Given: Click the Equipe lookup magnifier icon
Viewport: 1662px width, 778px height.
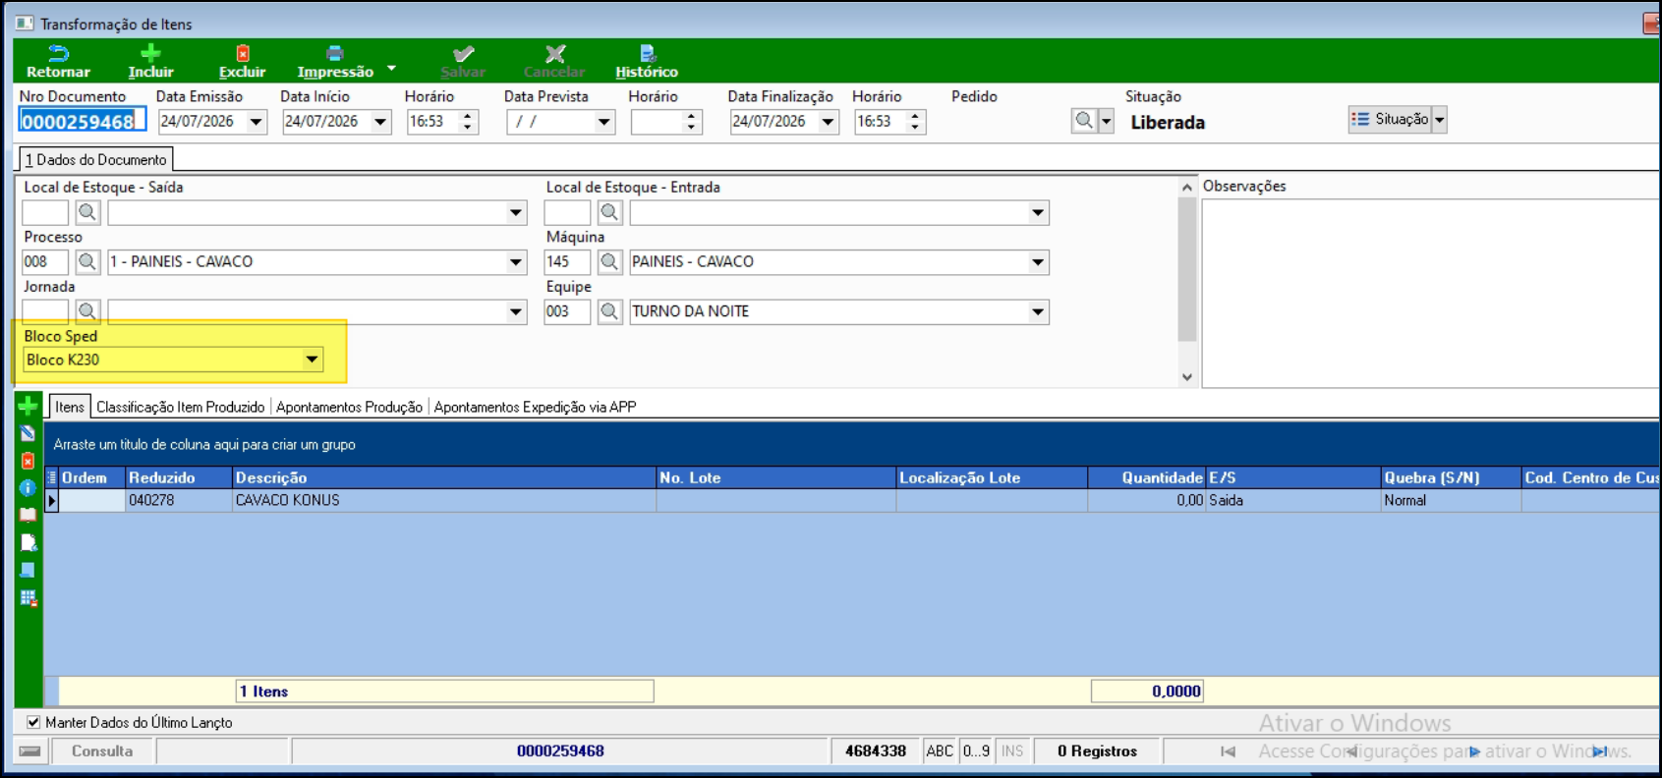Looking at the screenshot, I should coord(609,311).
